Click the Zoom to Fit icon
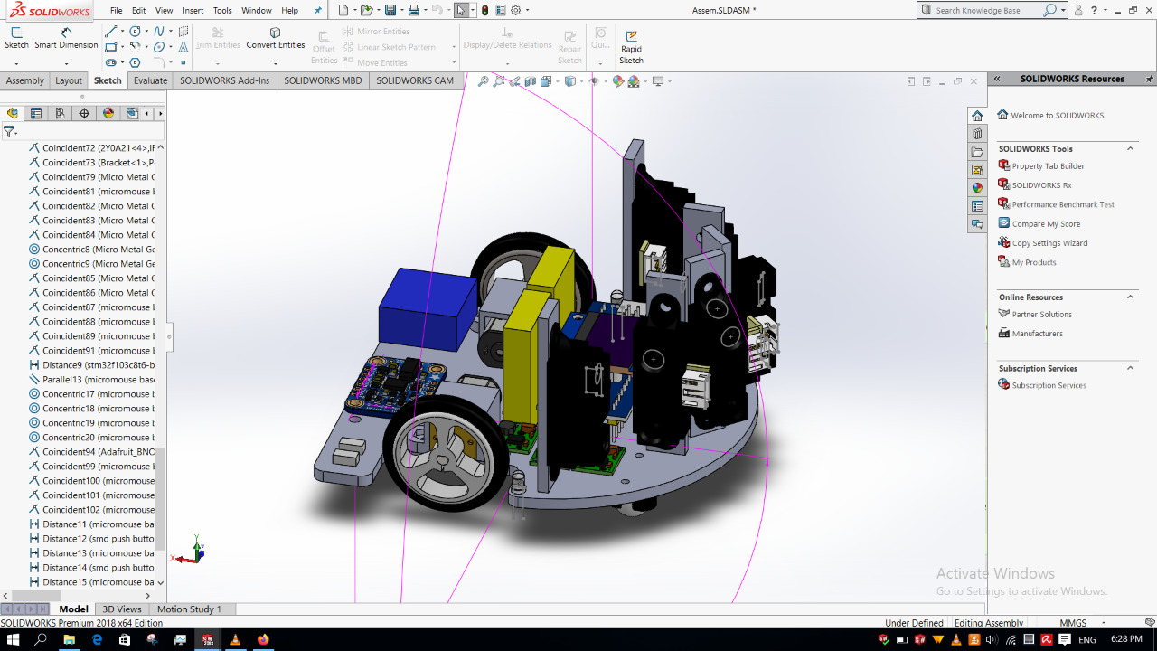Image resolution: width=1157 pixels, height=651 pixels. pos(484,81)
